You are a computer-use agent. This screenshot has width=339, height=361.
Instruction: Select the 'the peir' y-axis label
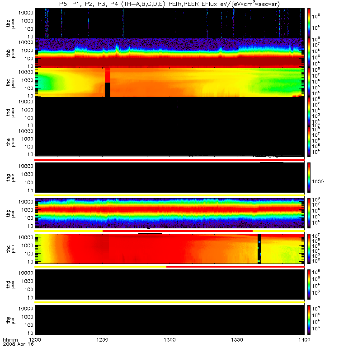pyautogui.click(x=10, y=320)
